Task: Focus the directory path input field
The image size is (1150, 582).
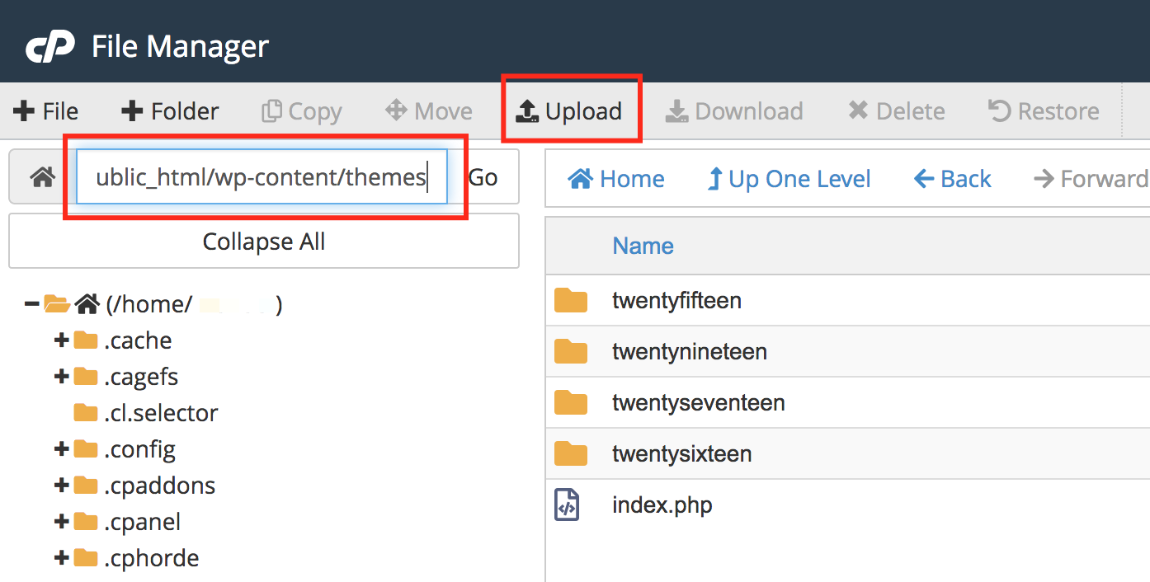Action: coord(262,176)
